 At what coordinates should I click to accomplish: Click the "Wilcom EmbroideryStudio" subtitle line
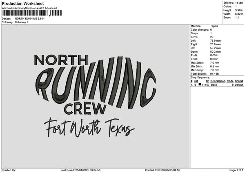pos(29,8)
